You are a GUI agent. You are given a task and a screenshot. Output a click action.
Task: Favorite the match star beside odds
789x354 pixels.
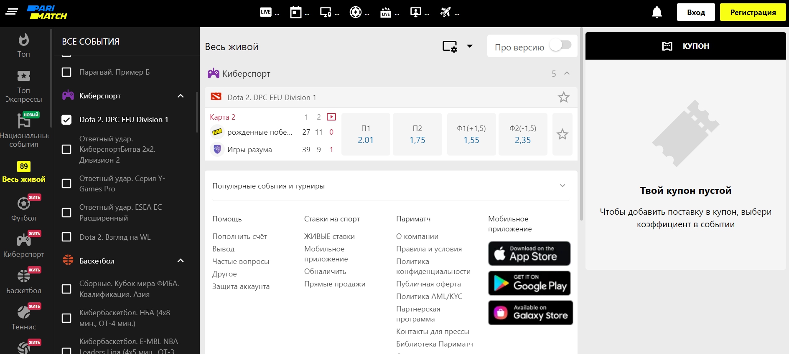562,134
